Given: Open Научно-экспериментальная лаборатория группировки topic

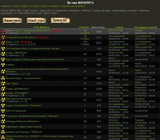Looking at the screenshot, I should (37, 70).
